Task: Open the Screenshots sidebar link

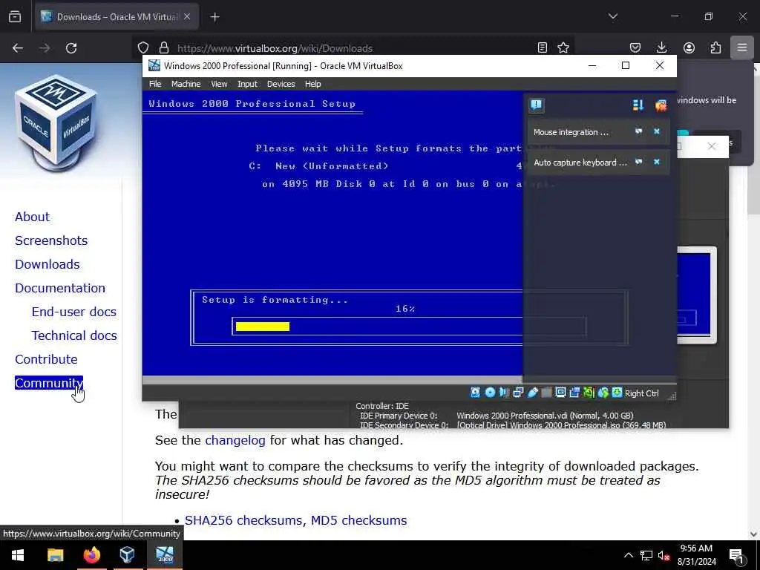Action: 51,240
